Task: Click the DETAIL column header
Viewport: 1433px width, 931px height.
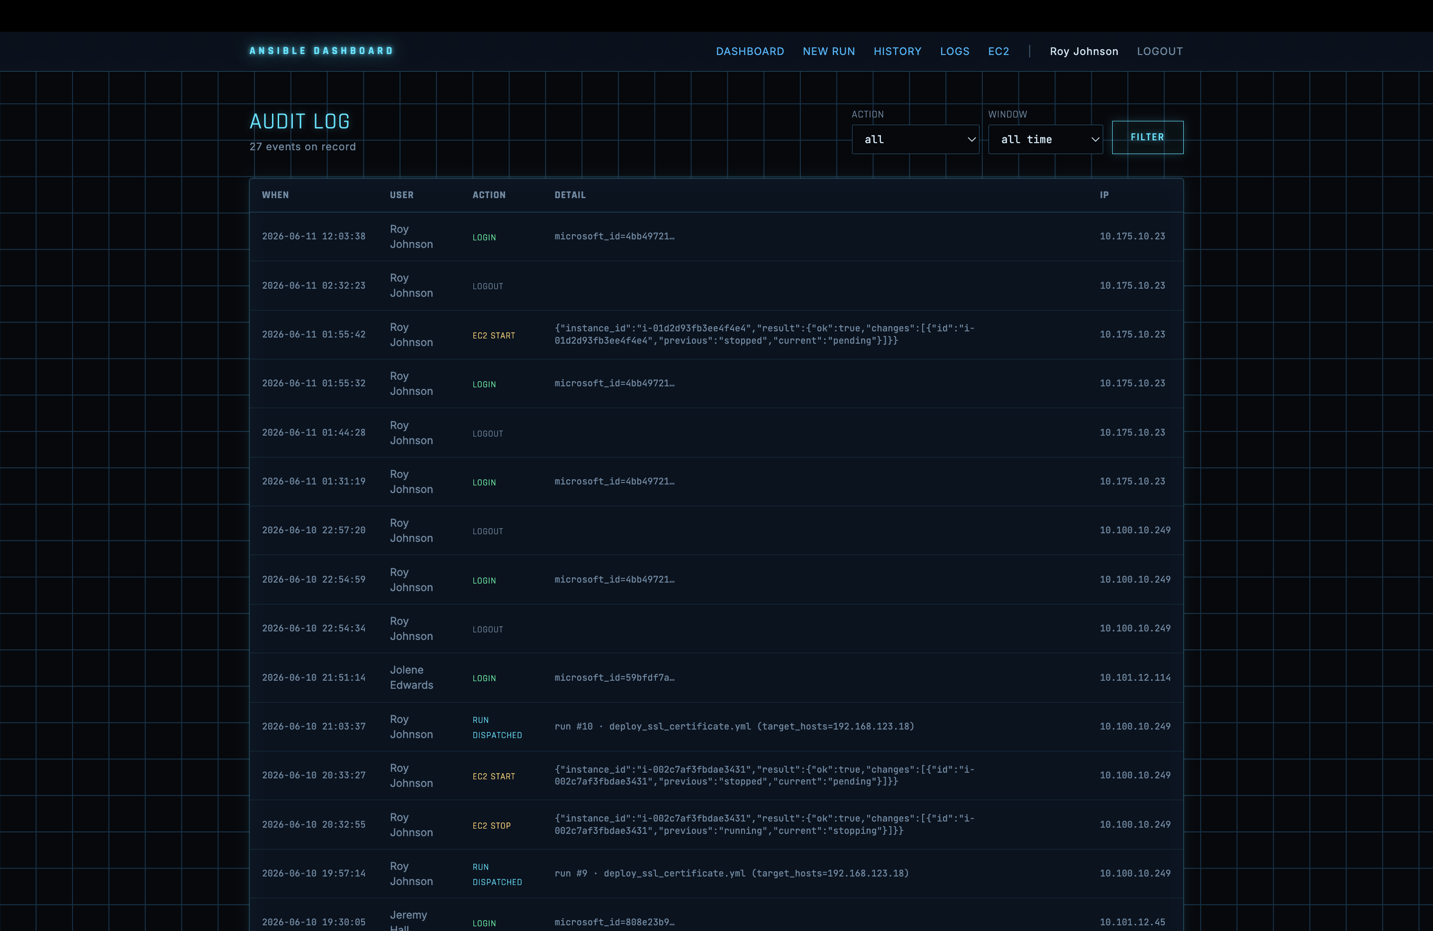Action: tap(570, 195)
